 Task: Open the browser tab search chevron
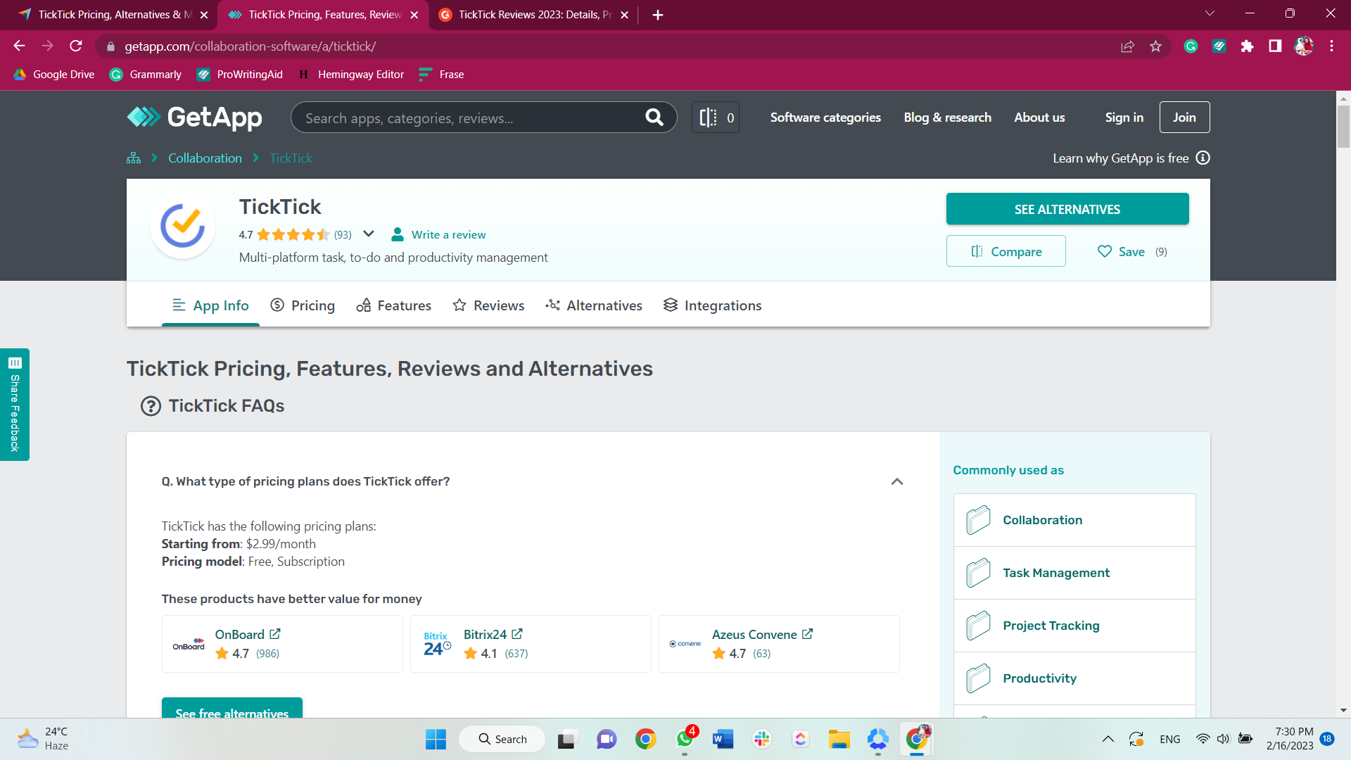point(1210,13)
